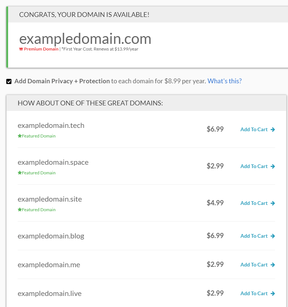The height and width of the screenshot is (307, 288).
Task: Click the red Premium Domain crown icon
Action: [x=21, y=49]
